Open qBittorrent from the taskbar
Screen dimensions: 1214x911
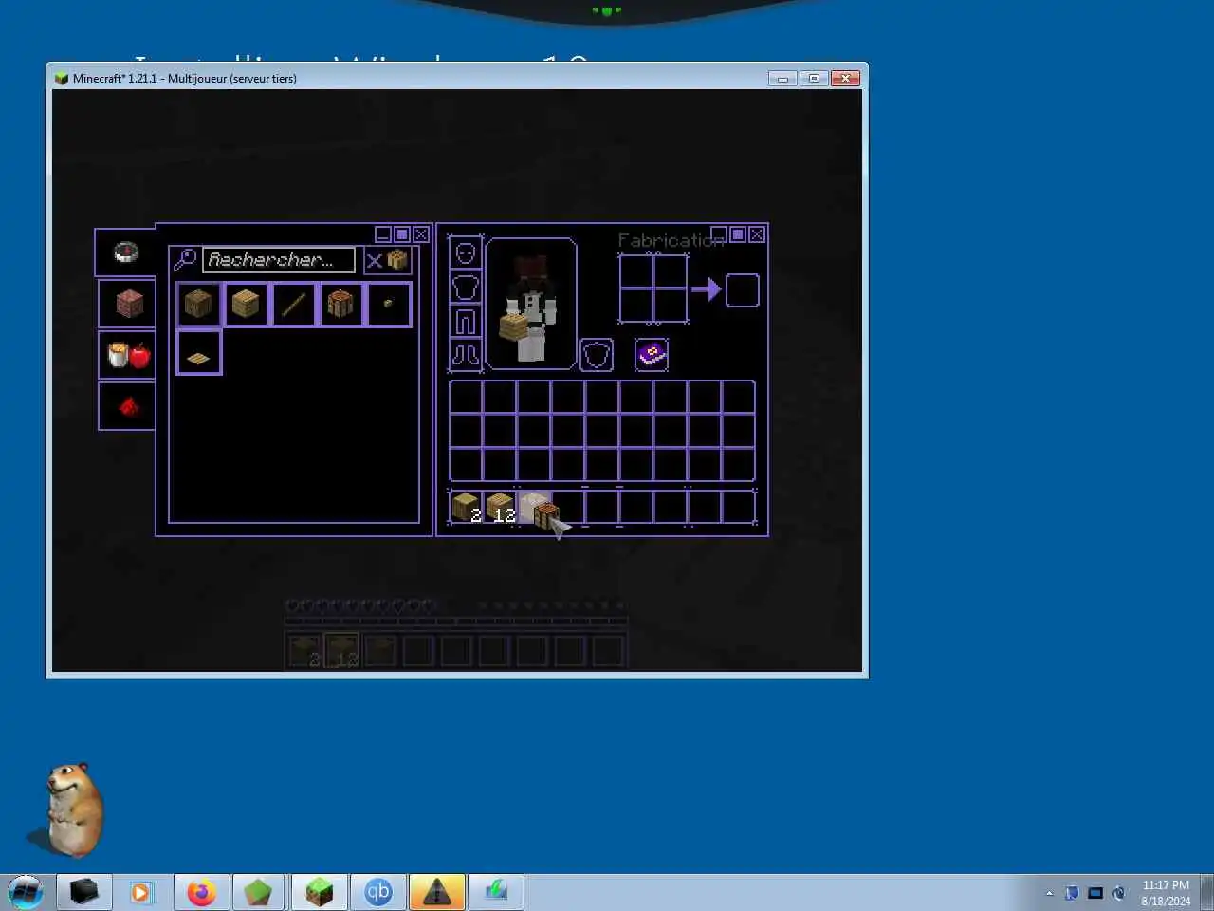pyautogui.click(x=378, y=893)
